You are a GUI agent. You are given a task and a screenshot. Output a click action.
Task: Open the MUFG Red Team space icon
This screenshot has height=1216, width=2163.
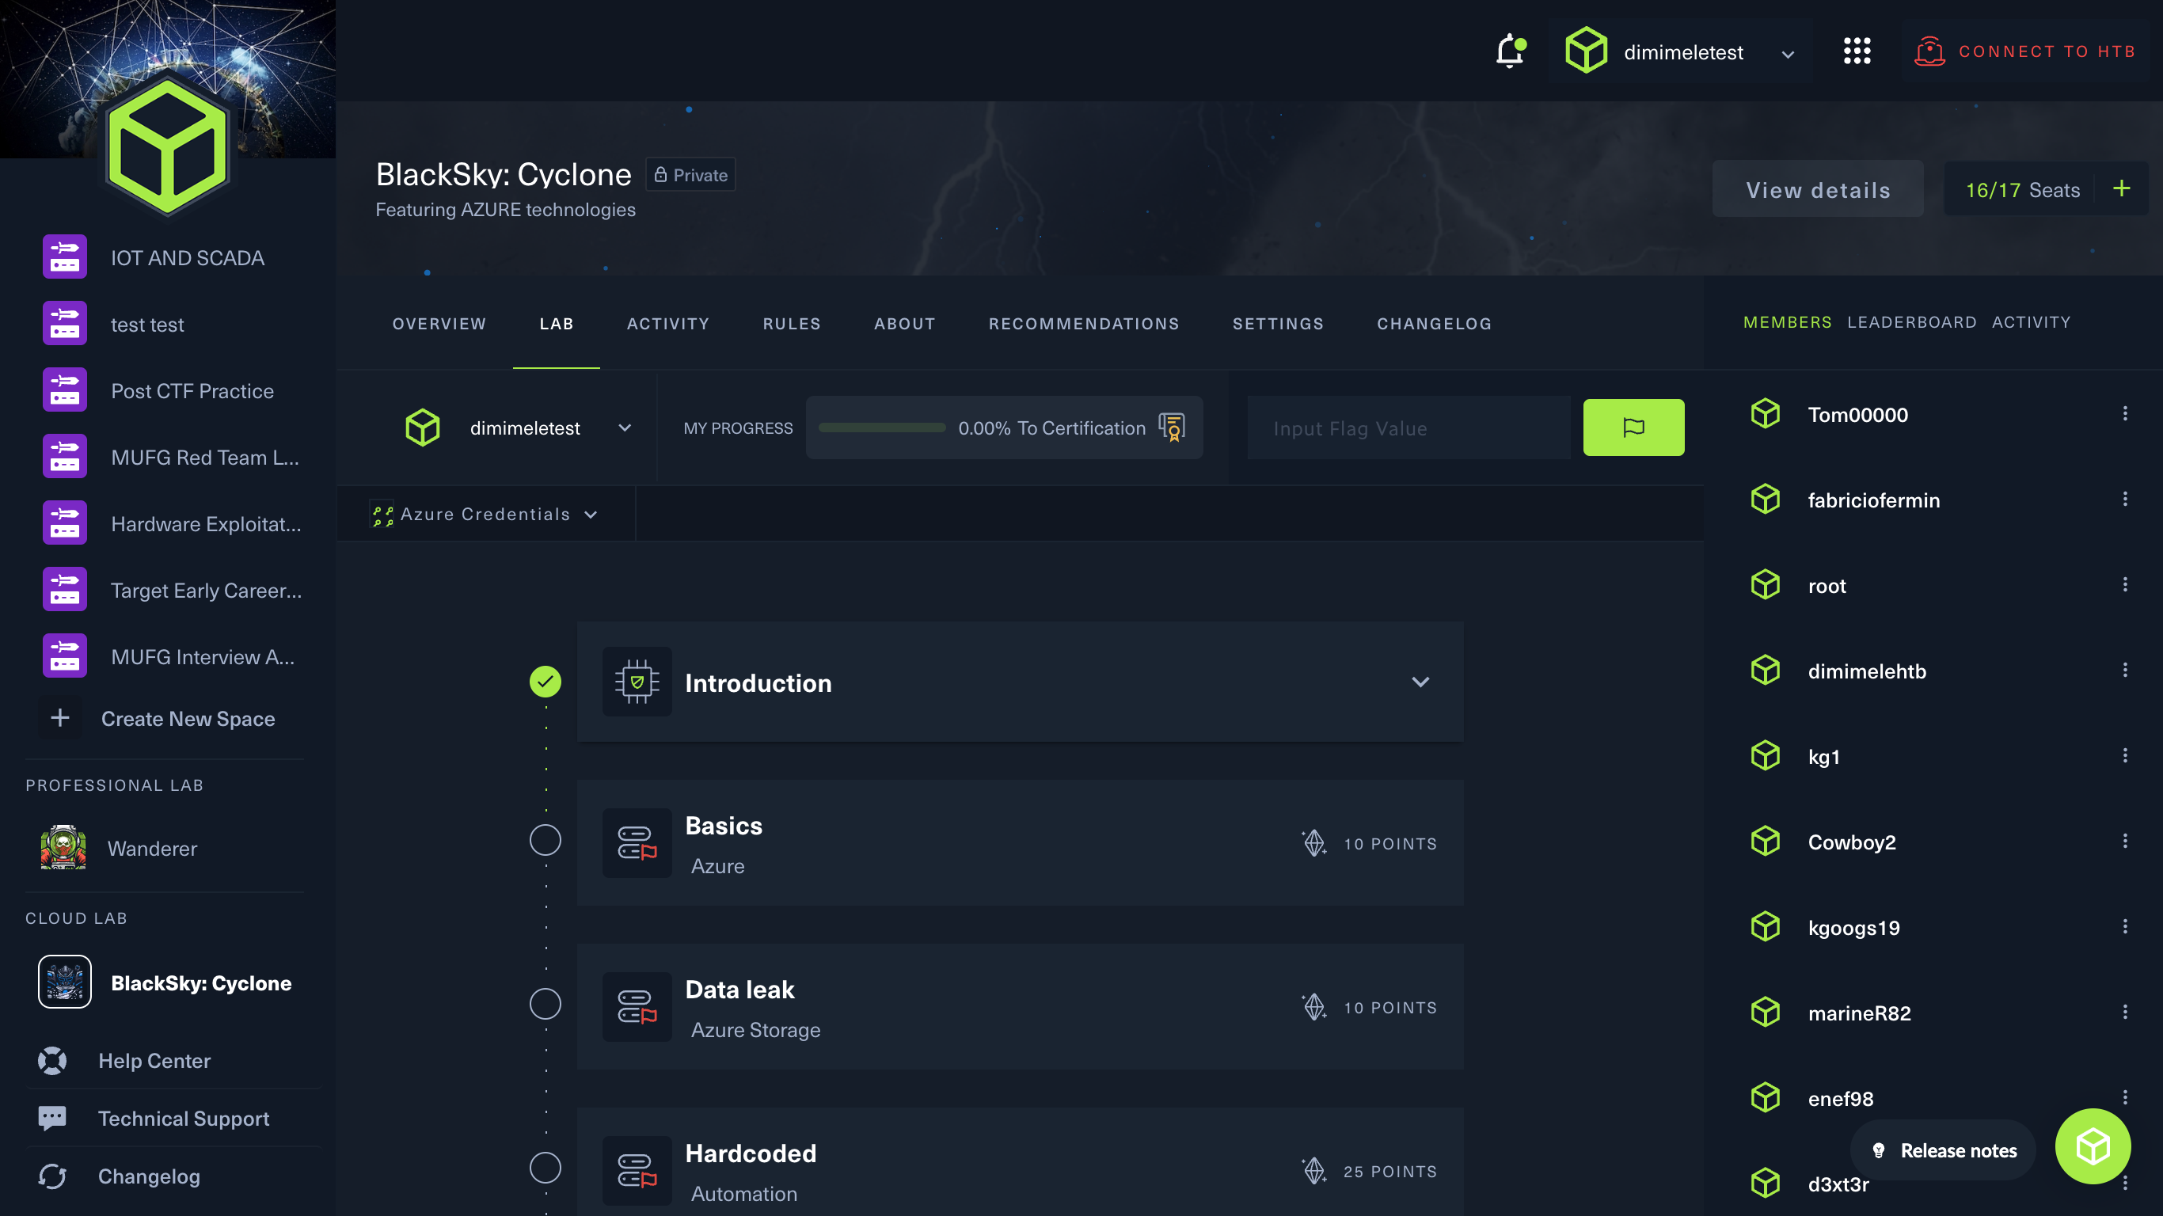(65, 456)
